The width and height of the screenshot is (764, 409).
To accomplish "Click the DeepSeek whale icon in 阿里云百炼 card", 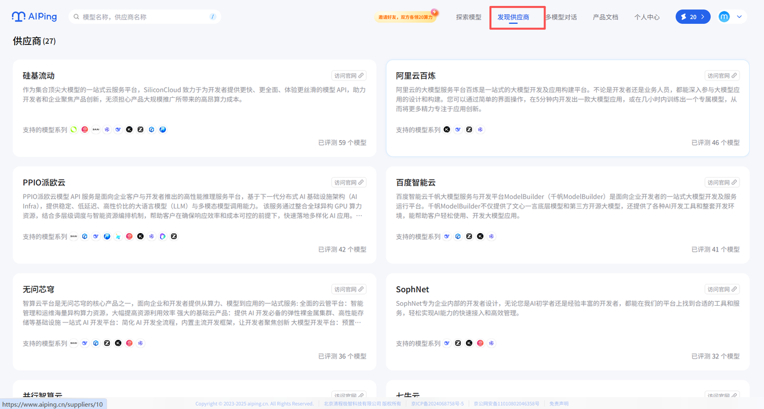I will 458,129.
